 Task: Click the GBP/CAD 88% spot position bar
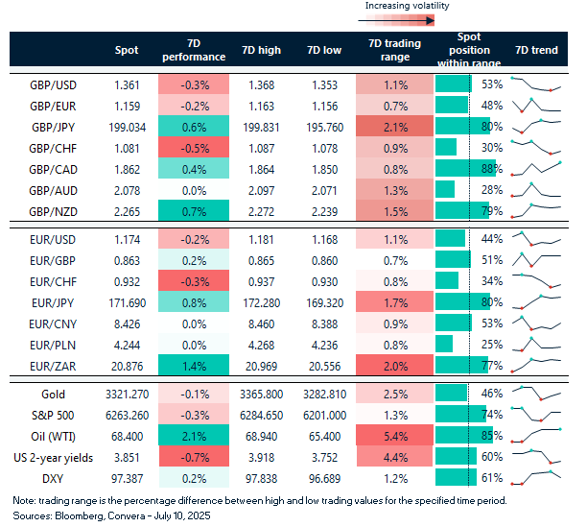click(x=460, y=167)
